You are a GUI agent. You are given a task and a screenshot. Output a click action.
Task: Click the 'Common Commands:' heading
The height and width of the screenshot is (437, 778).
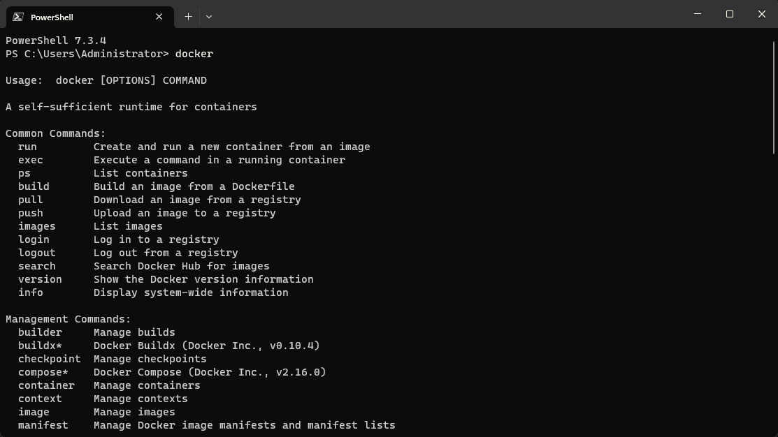pos(55,133)
